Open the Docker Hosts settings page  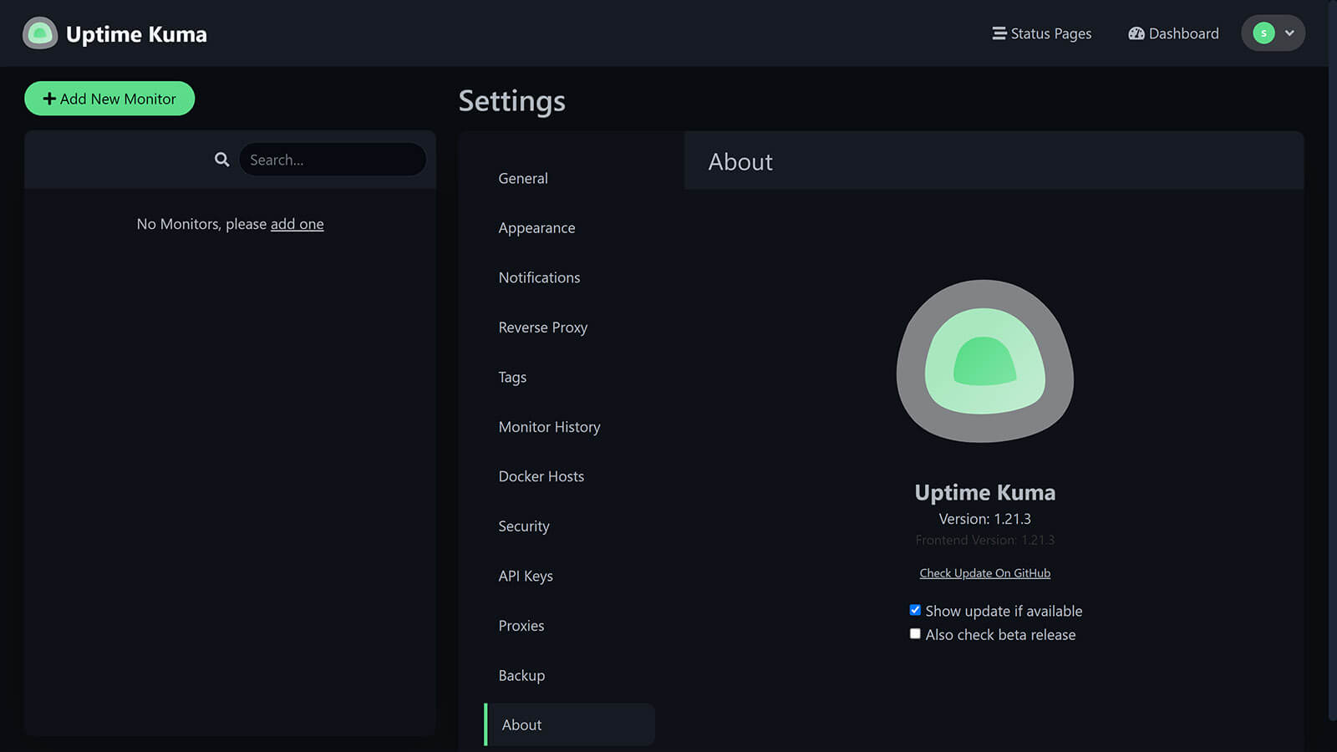pos(541,475)
